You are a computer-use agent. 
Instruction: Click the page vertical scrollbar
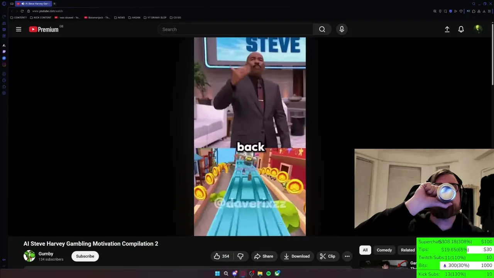click(492, 54)
